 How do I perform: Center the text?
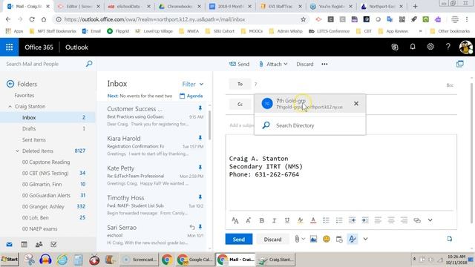click(391, 220)
